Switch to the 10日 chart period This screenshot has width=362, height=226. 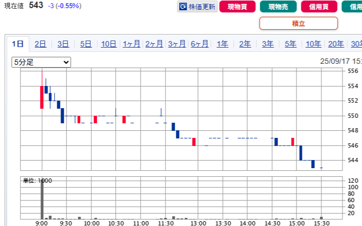[109, 44]
